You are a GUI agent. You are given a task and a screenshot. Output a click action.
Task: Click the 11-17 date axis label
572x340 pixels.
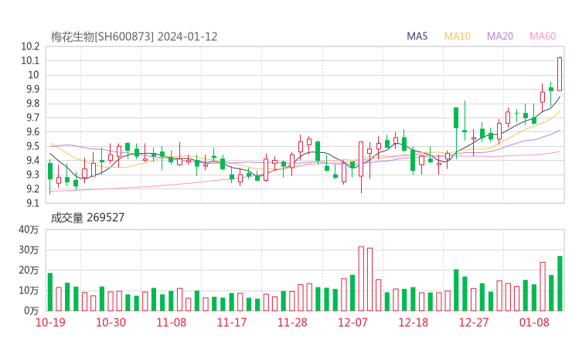click(x=232, y=322)
